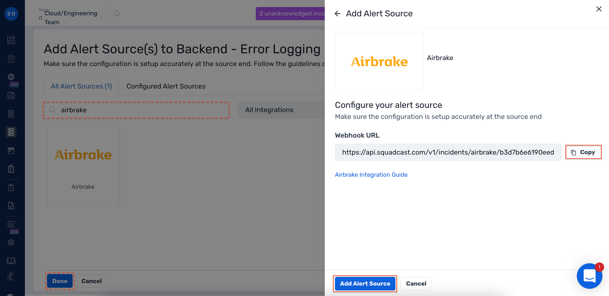The height and width of the screenshot is (296, 609).
Task: Expand the Cloud/Engineering Team selector
Action: (71, 18)
